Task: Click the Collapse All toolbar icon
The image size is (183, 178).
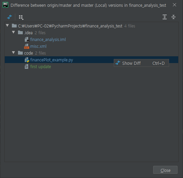Action: pos(173,17)
